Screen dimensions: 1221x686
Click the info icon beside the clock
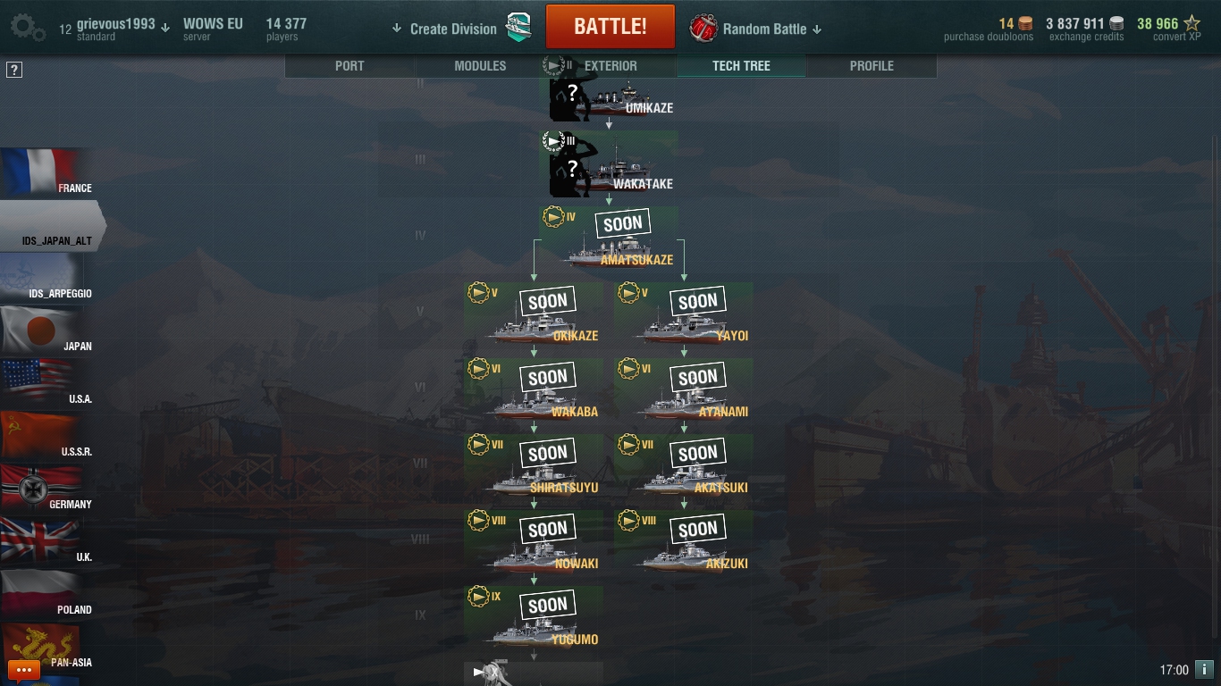pos(1204,669)
